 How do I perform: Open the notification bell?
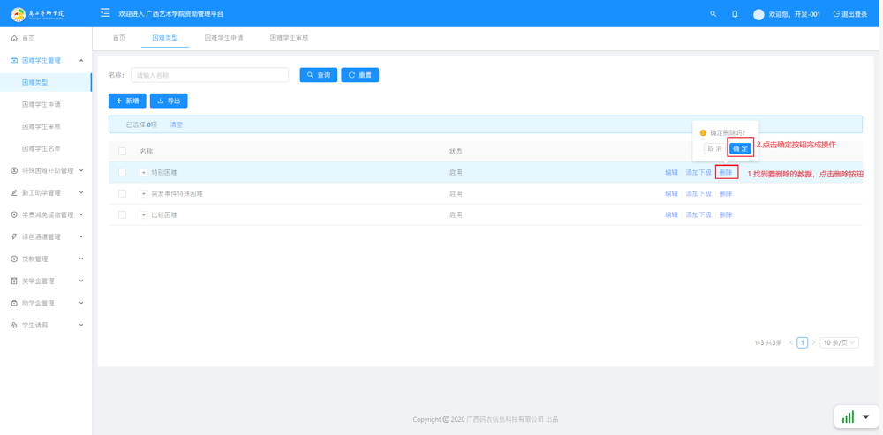point(735,14)
